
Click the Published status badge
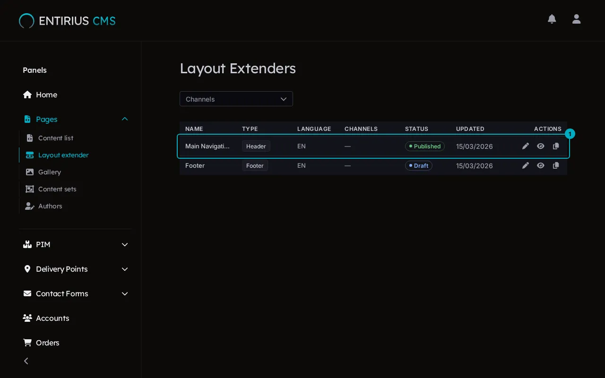tap(425, 146)
